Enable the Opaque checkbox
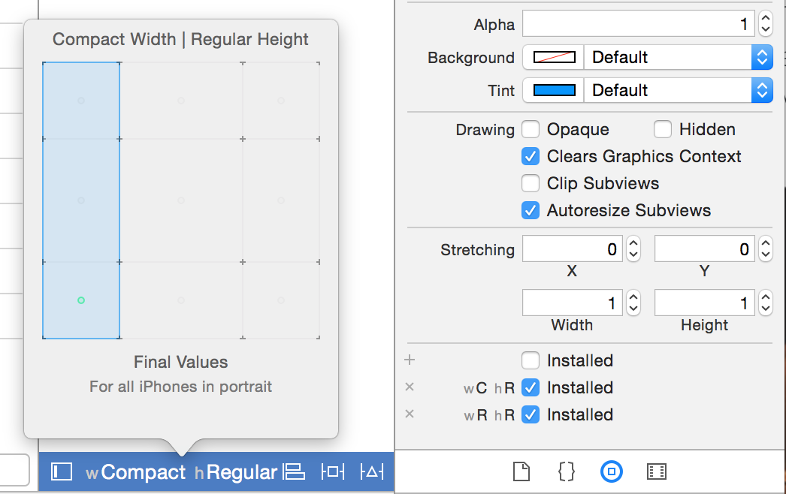This screenshot has height=494, width=786. pyautogui.click(x=531, y=129)
